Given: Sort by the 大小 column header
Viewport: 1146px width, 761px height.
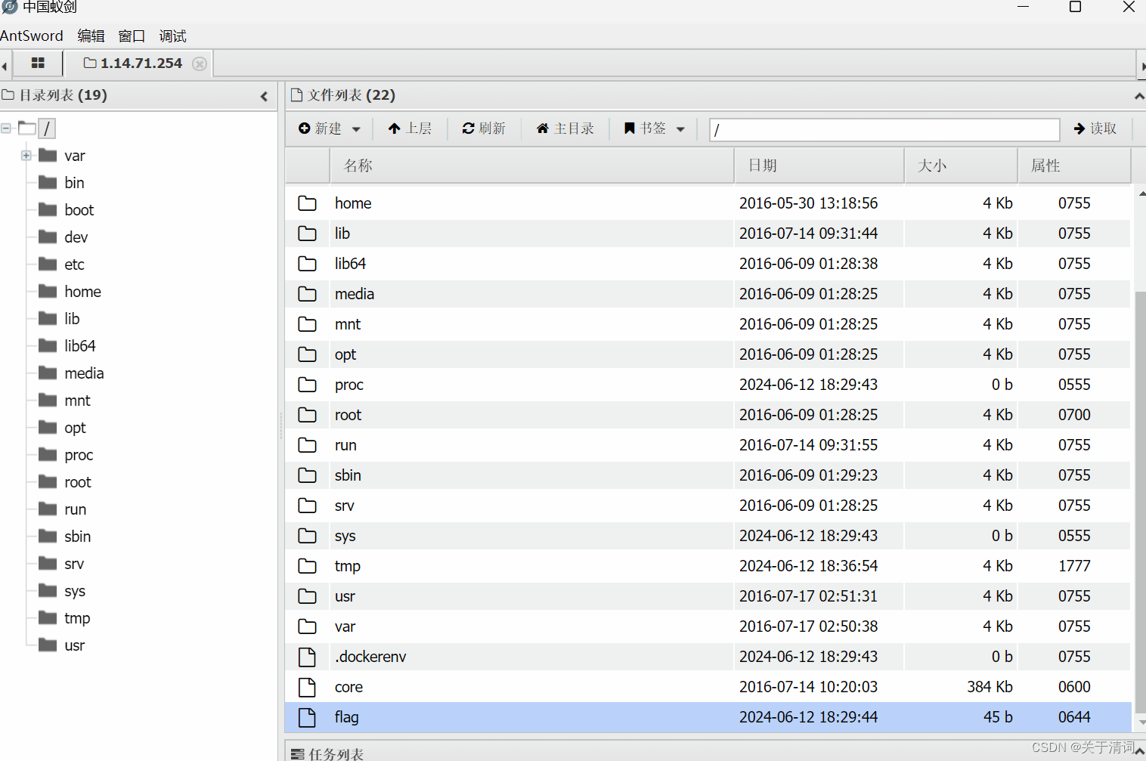Looking at the screenshot, I should 962,166.
